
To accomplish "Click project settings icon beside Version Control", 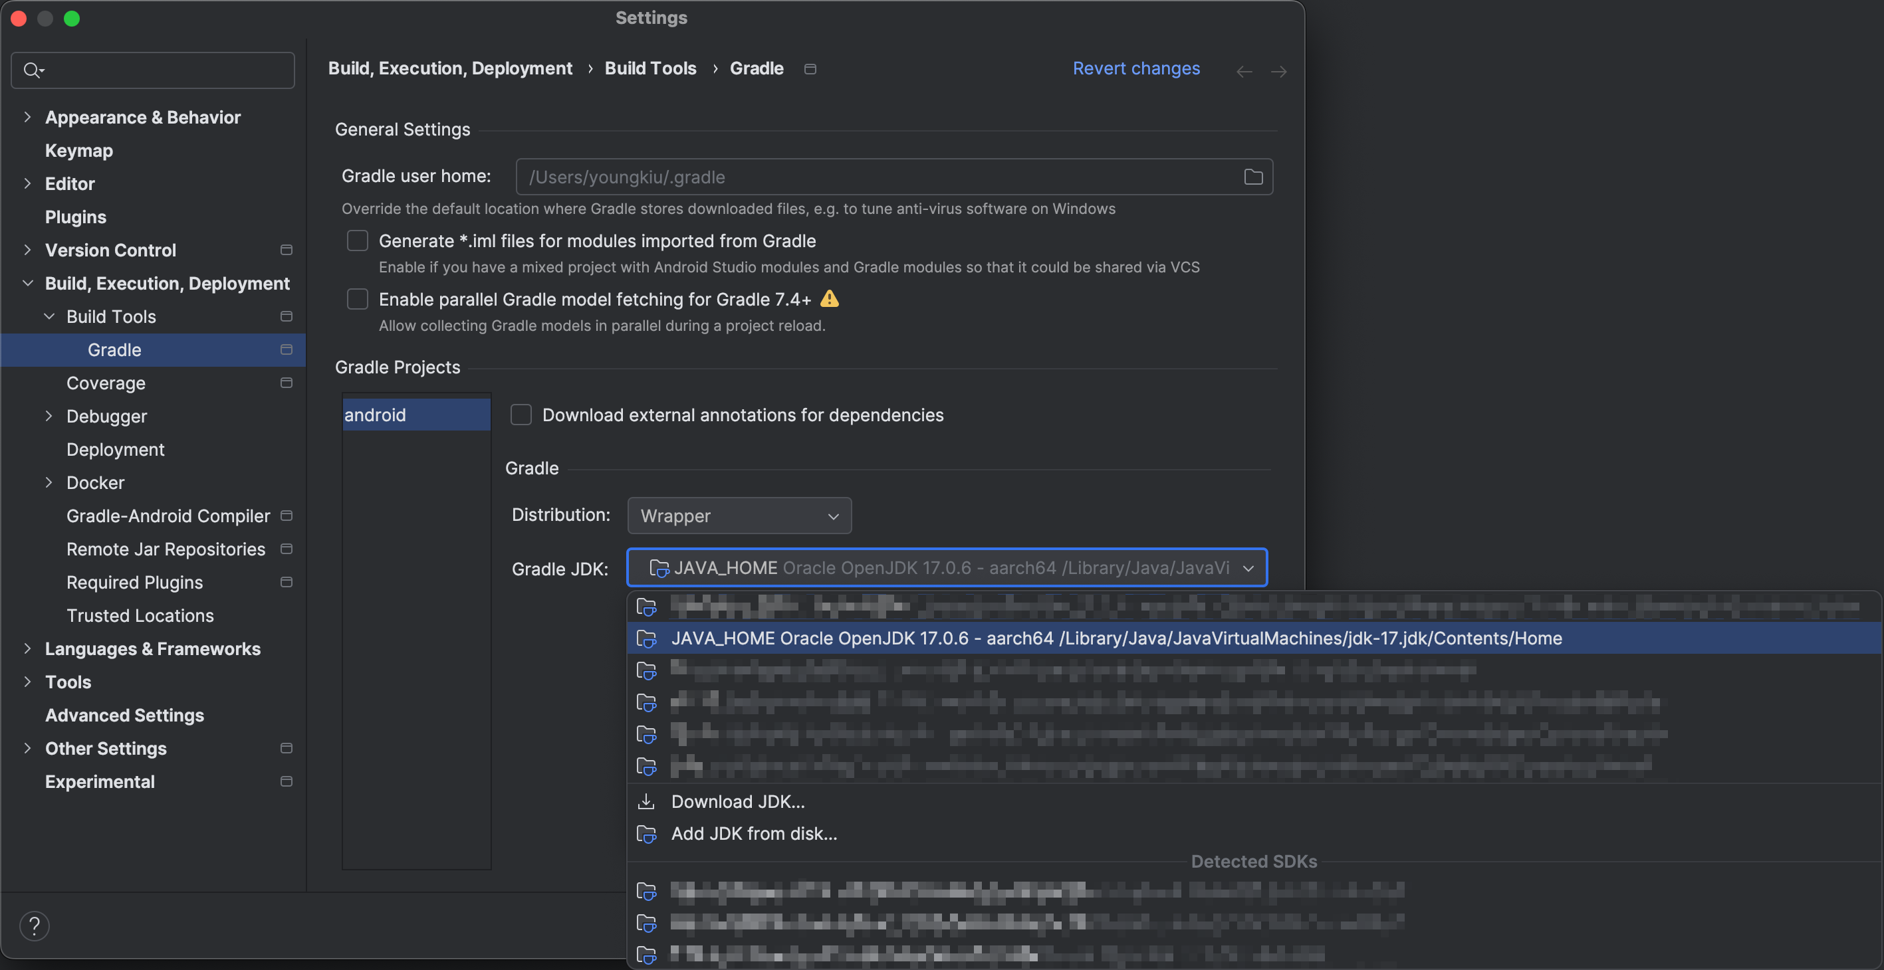I will click(x=286, y=250).
